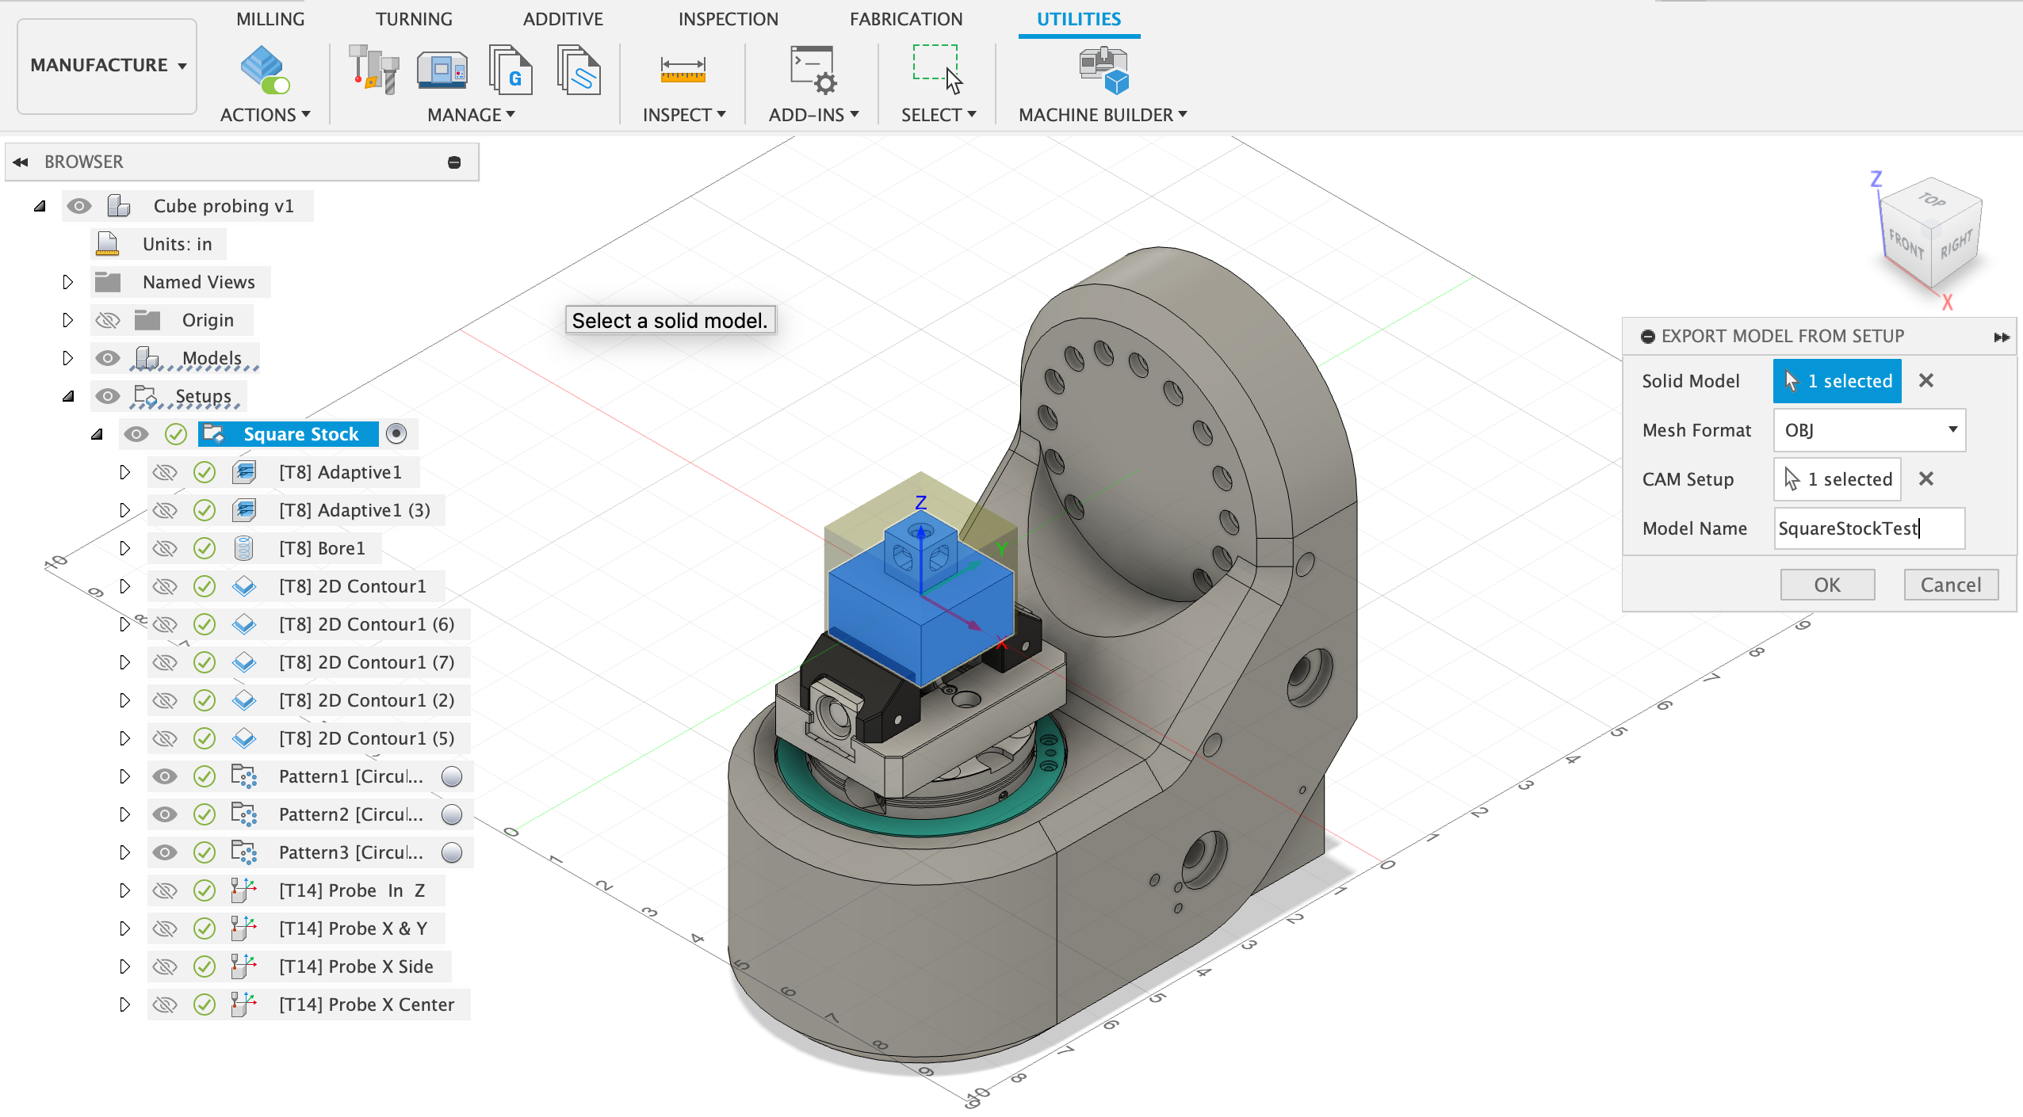Switch to the MILLING tab
The height and width of the screenshot is (1117, 2023).
(x=270, y=19)
